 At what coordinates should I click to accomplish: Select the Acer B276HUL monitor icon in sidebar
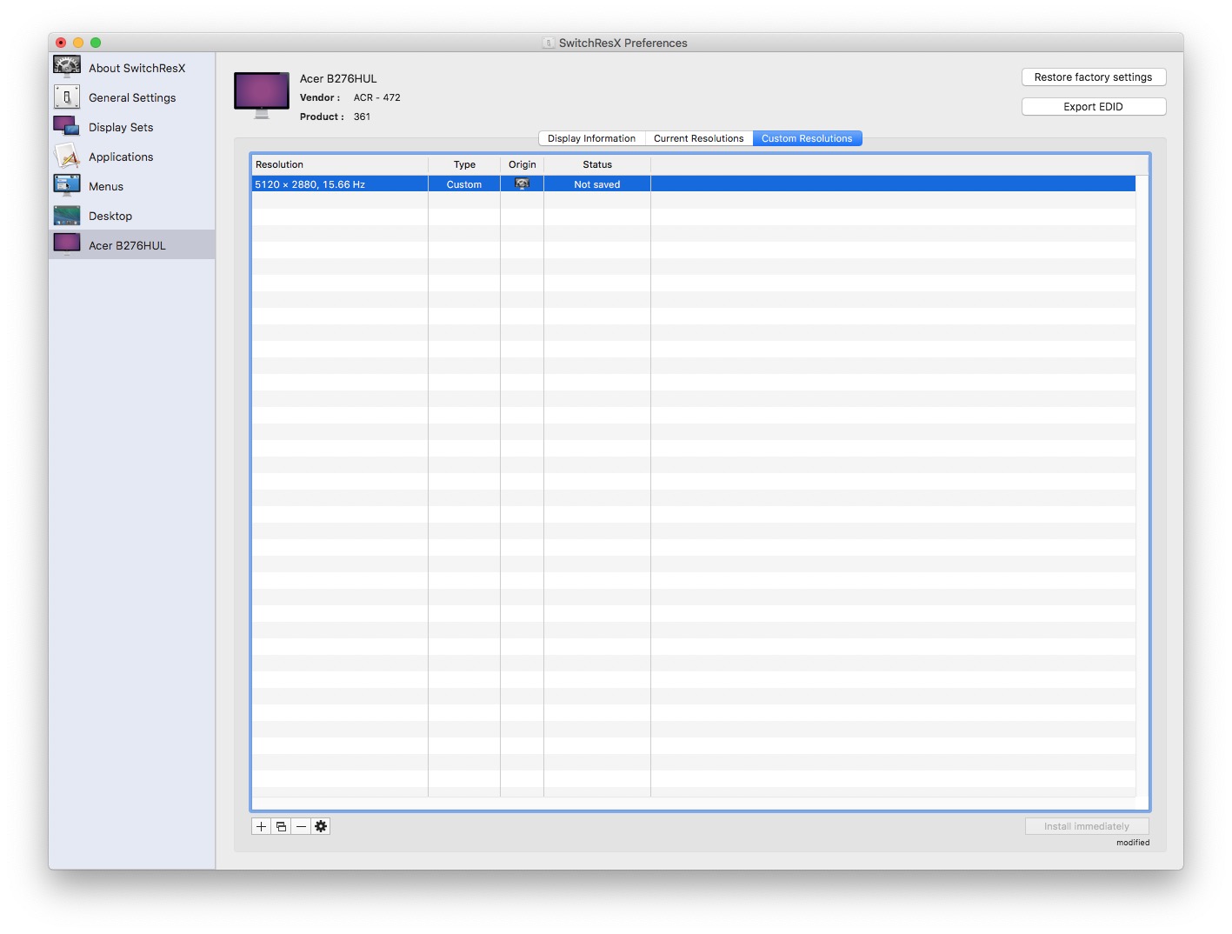(67, 244)
